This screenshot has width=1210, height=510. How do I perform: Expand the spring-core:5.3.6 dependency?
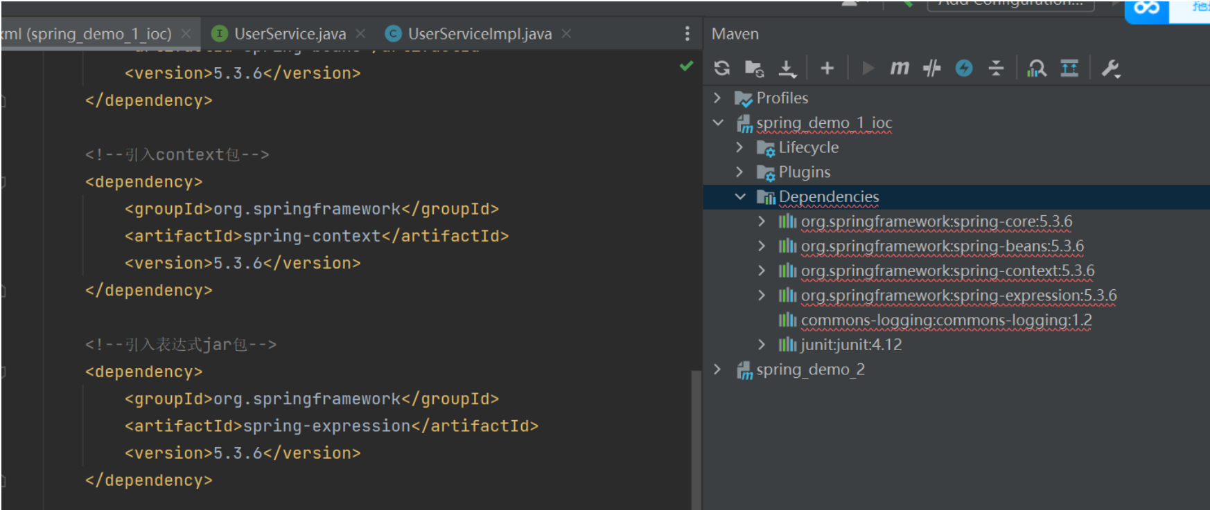point(762,221)
